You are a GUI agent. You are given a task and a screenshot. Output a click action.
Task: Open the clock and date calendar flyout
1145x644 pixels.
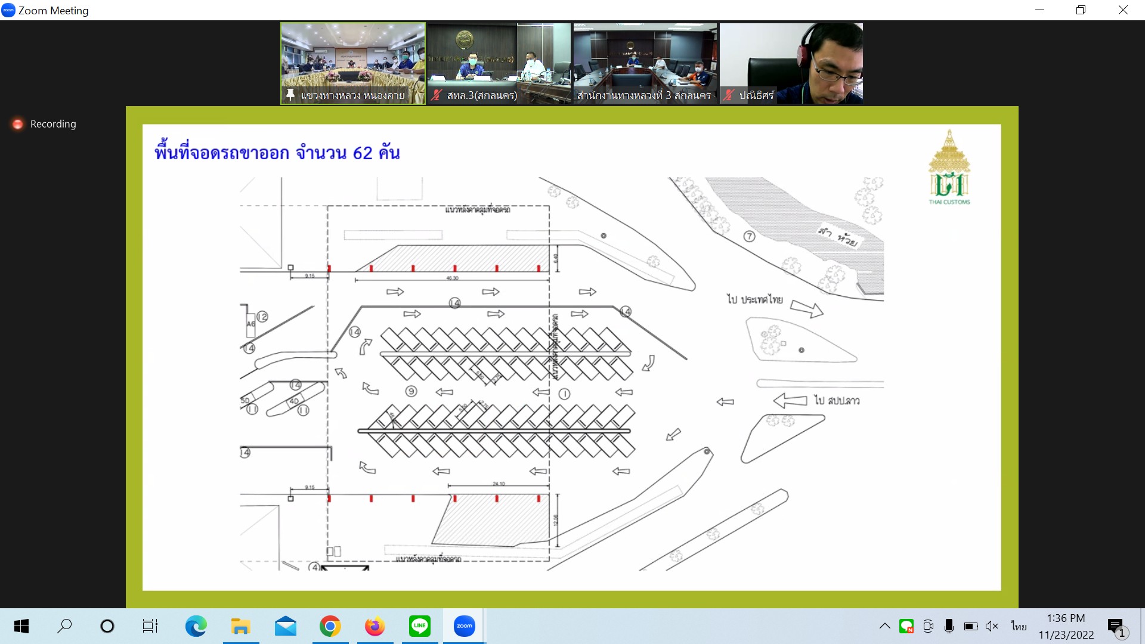pos(1066,626)
